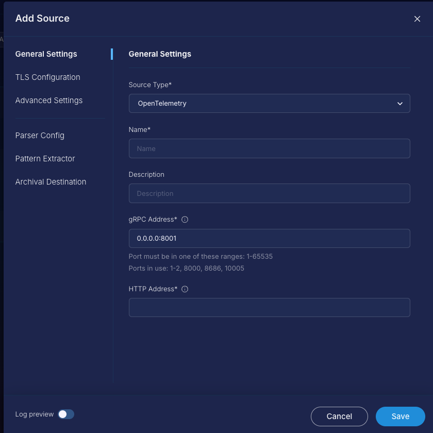Select General Settings in the sidebar

point(46,54)
